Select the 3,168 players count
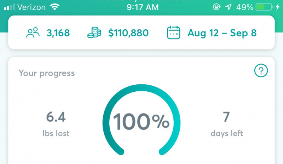Viewport: 283px width, 164px height. [x=58, y=33]
